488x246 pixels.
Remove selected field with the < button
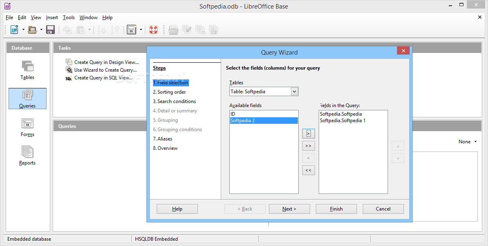click(x=308, y=158)
